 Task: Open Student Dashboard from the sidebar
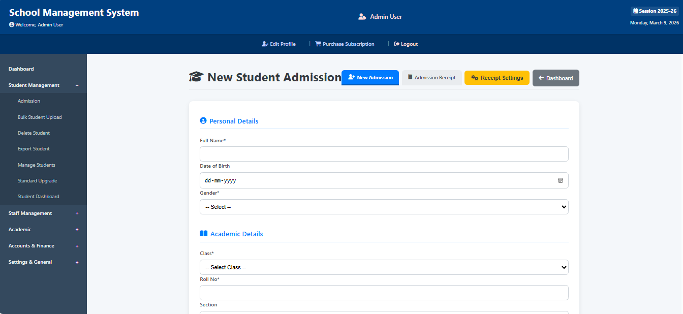39,196
